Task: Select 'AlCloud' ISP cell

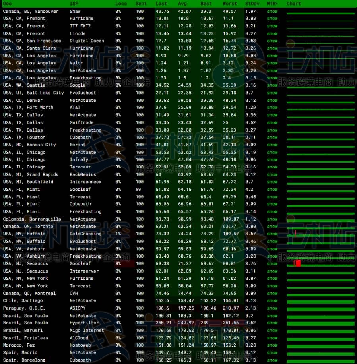Action: coord(79,338)
